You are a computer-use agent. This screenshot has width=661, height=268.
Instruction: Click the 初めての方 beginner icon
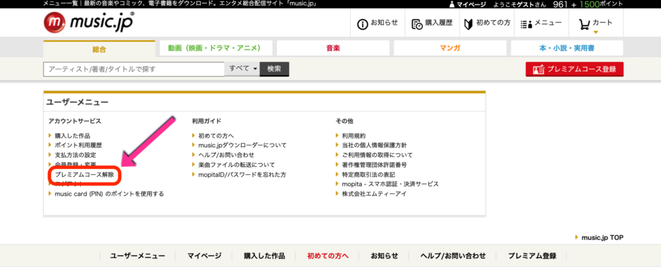(x=468, y=24)
